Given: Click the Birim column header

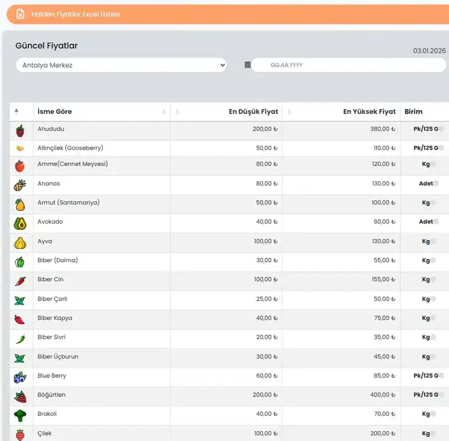Looking at the screenshot, I should (413, 111).
